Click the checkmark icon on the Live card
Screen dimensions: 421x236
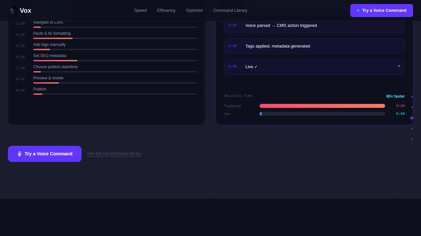click(x=399, y=66)
